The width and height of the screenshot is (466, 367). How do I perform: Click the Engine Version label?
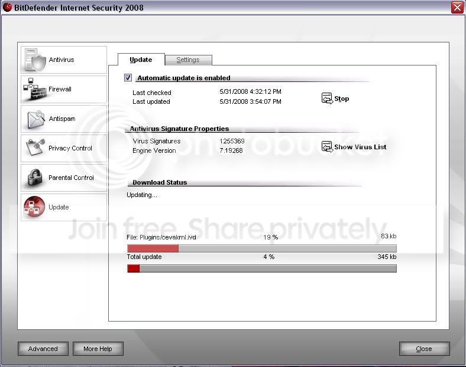154,150
